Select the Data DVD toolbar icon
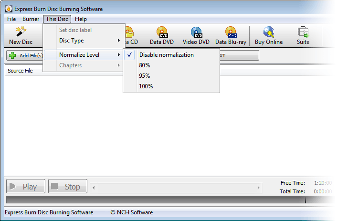 [x=162, y=32]
